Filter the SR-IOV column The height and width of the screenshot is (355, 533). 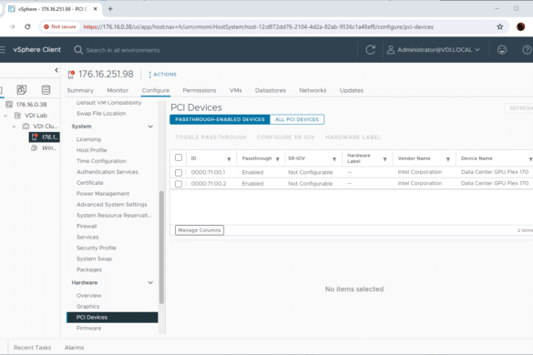tap(334, 159)
